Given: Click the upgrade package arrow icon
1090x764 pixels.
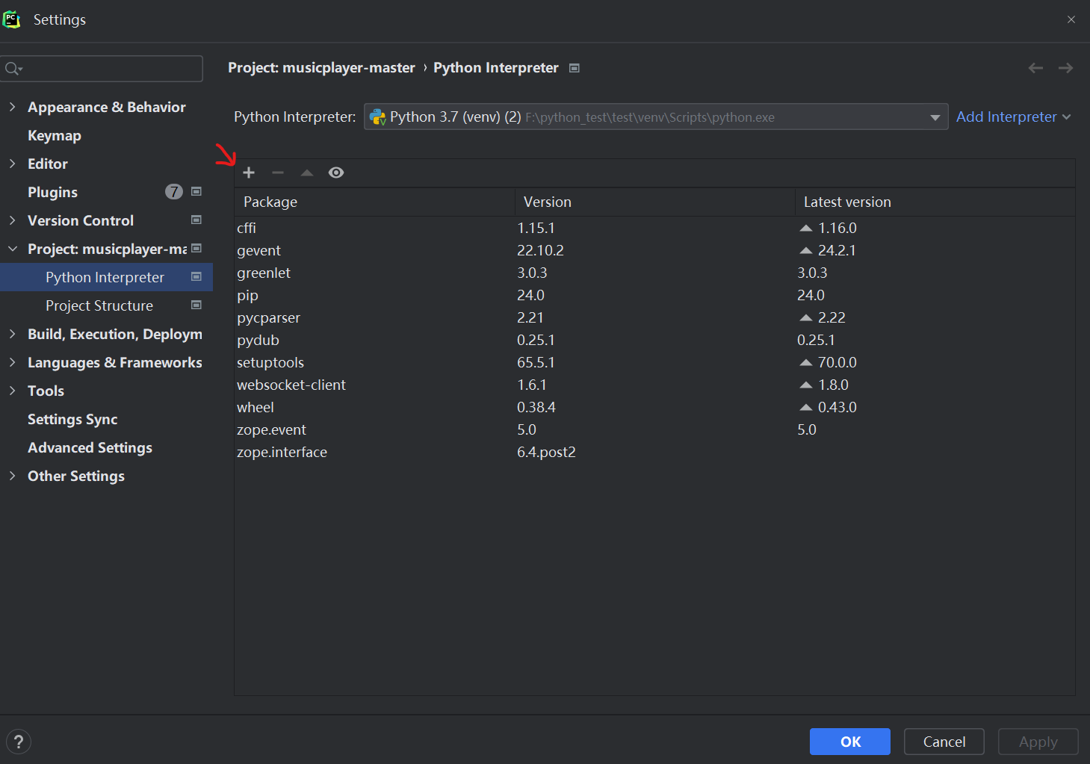Looking at the screenshot, I should [307, 173].
